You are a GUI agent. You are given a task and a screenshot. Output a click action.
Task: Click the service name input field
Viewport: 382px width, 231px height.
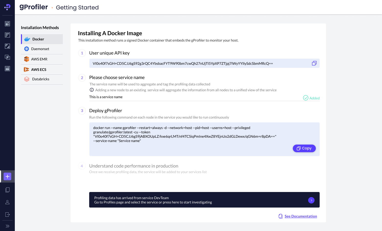(194, 97)
